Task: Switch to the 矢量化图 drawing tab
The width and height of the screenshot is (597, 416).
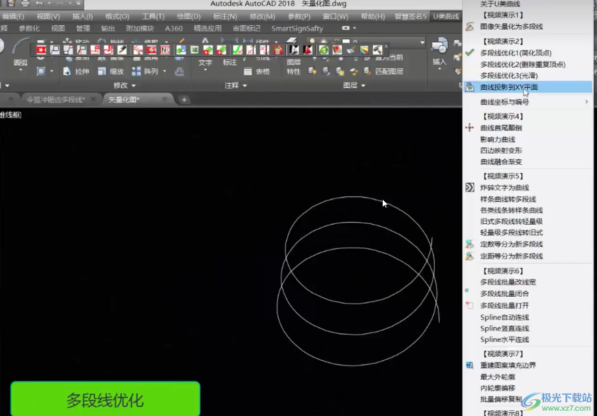Action: (123, 100)
